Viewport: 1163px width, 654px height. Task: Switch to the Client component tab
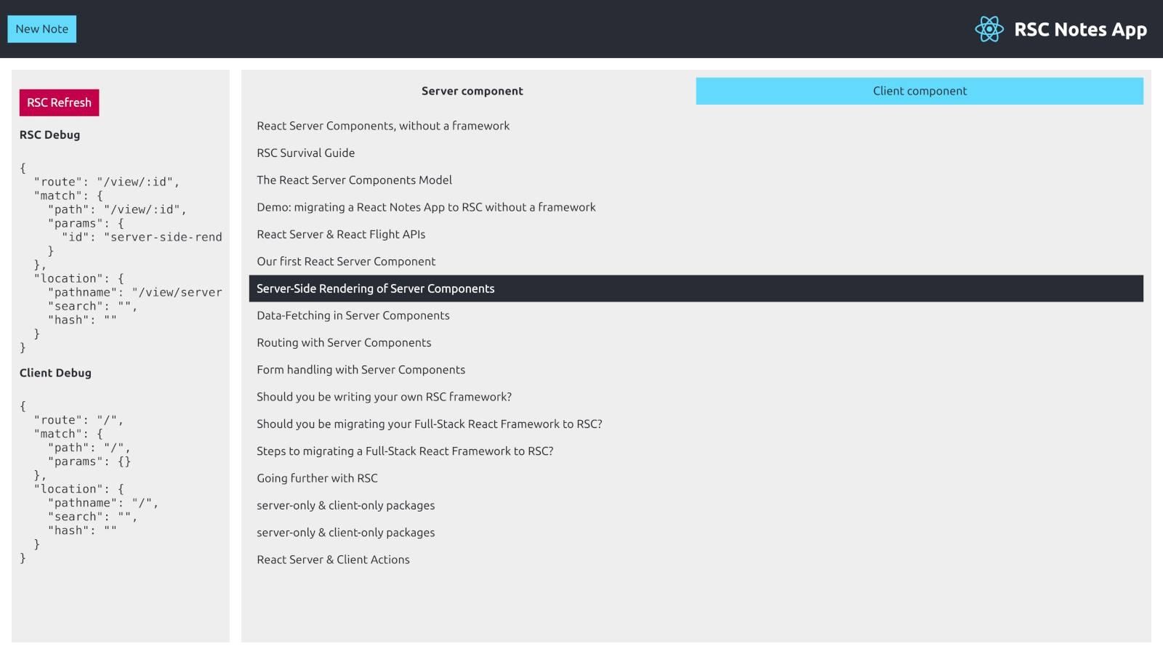919,91
